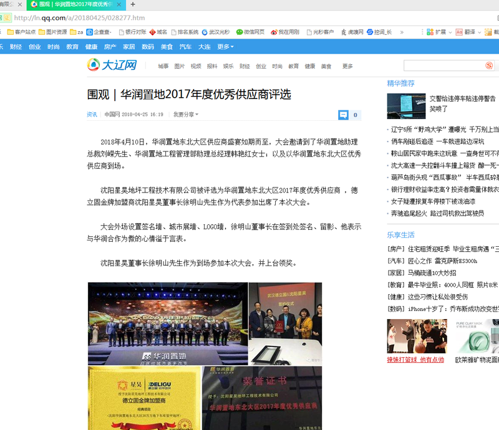Image resolution: width=499 pixels, height=430 pixels.
Task: Open 更多 in 大辽网 site menu
Action: (x=347, y=66)
